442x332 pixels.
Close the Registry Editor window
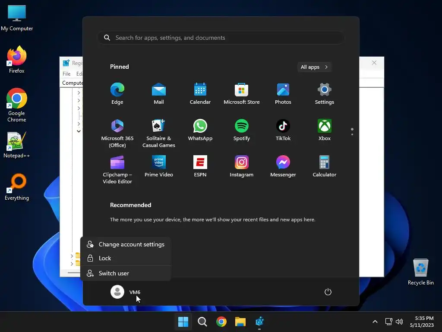(374, 63)
